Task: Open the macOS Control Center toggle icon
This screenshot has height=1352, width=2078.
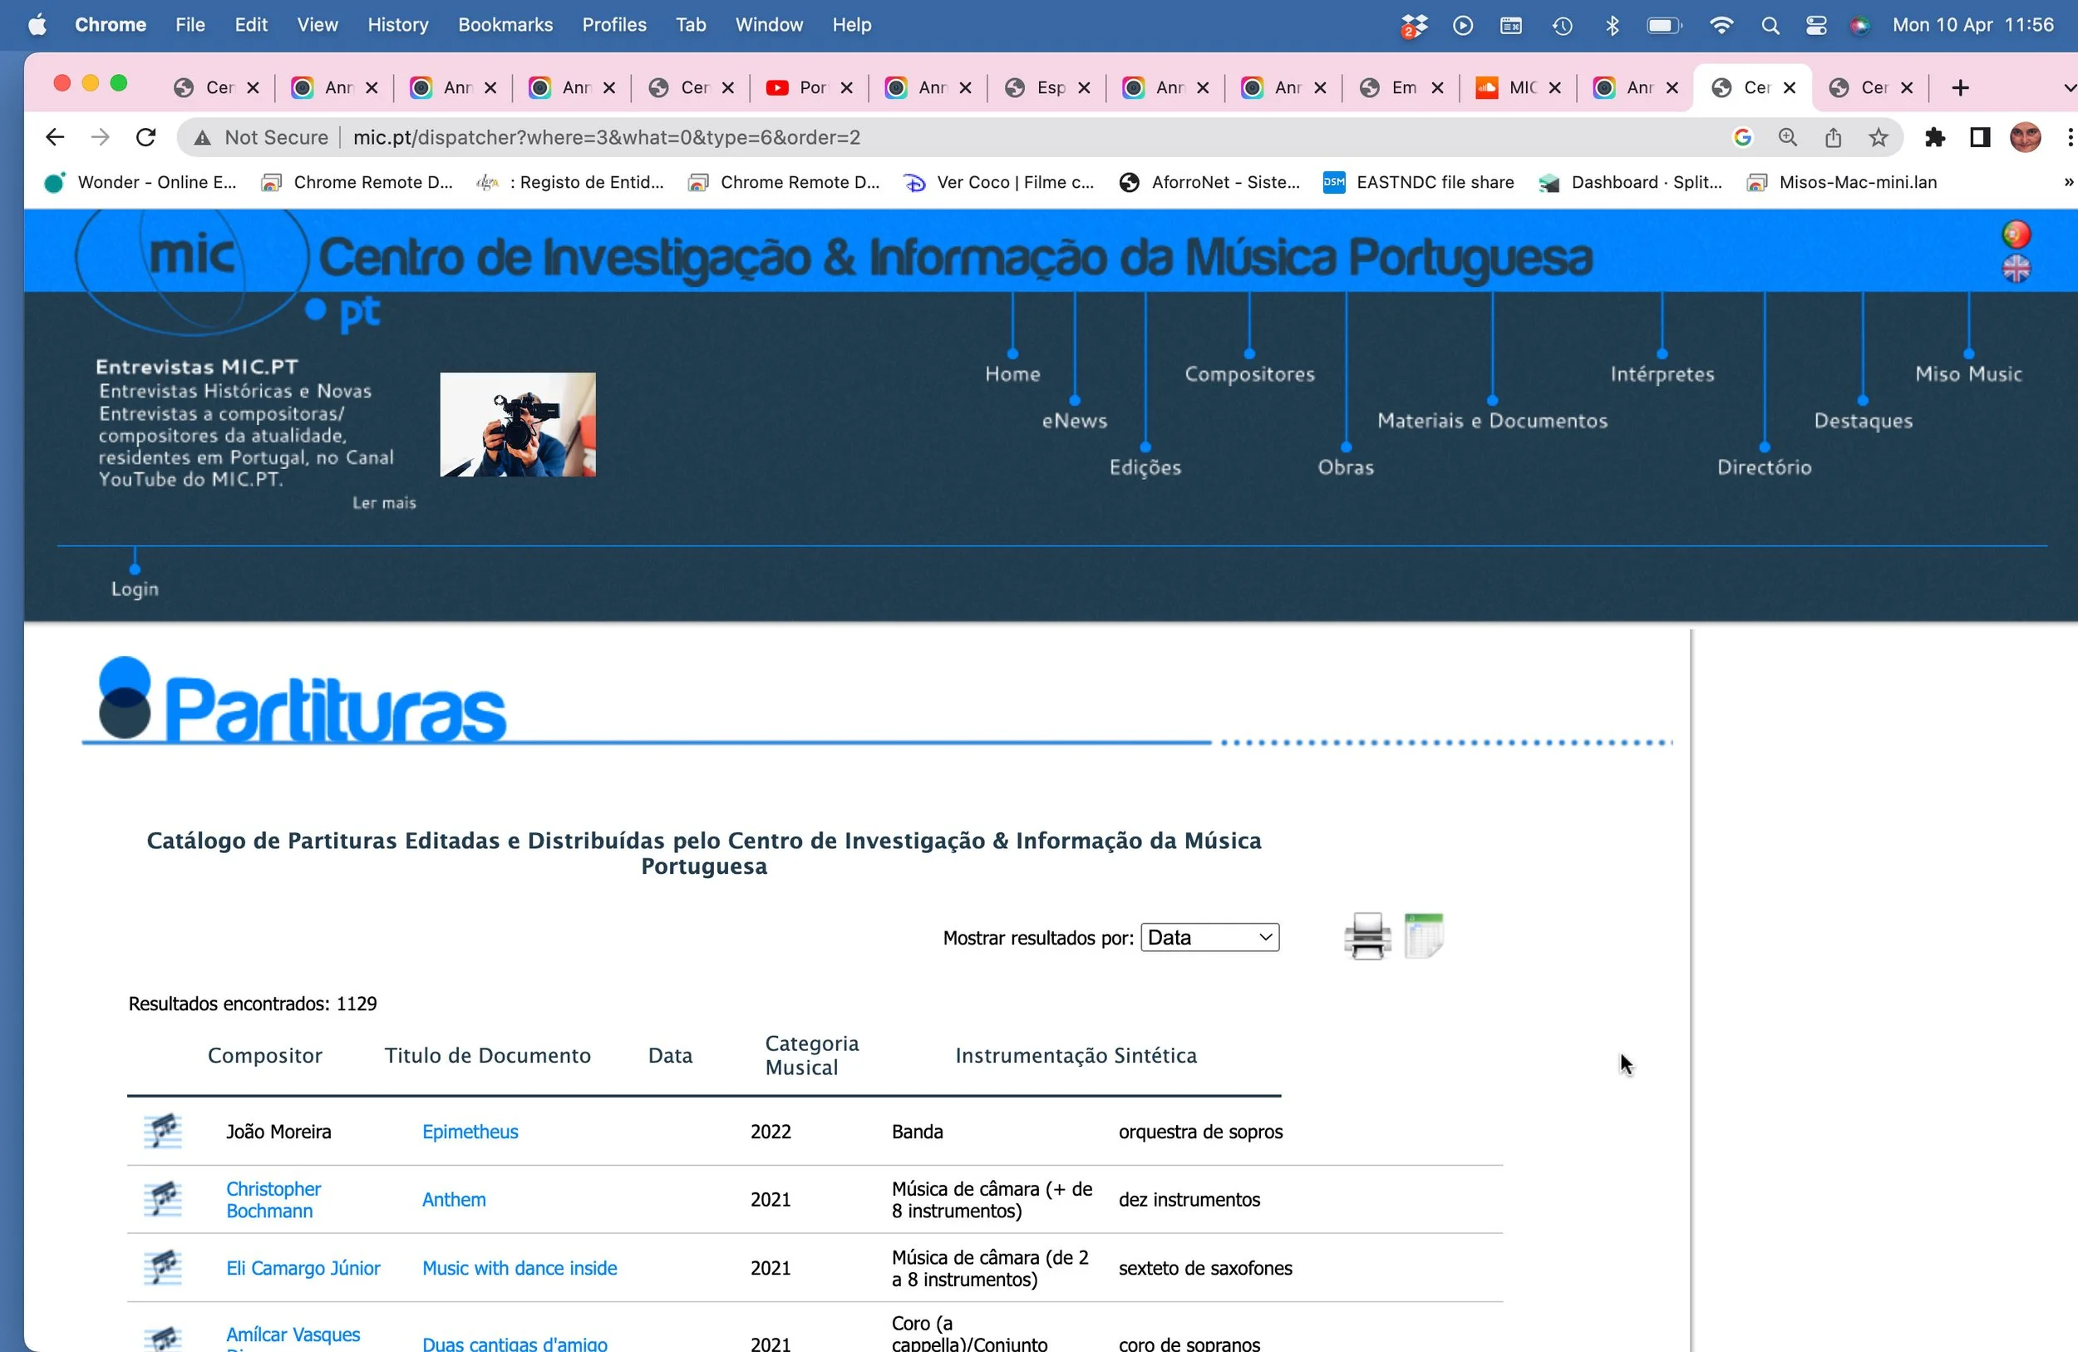Action: (1816, 25)
